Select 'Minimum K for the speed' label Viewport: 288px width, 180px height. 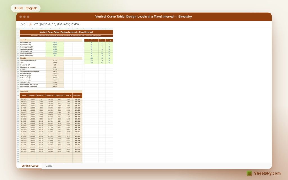click(33, 67)
